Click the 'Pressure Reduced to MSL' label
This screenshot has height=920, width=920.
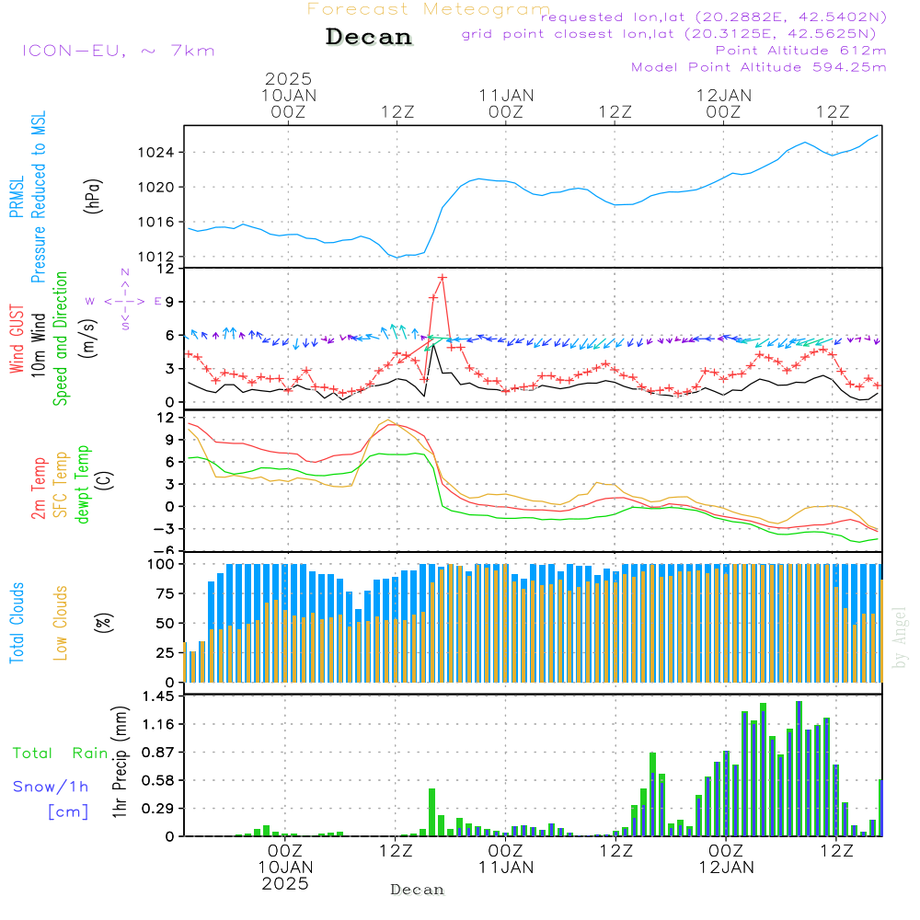pos(38,197)
